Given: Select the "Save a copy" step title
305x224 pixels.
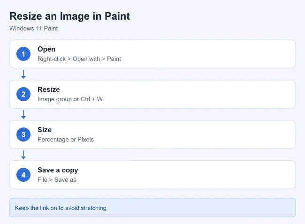Looking at the screenshot, I should 58,170.
